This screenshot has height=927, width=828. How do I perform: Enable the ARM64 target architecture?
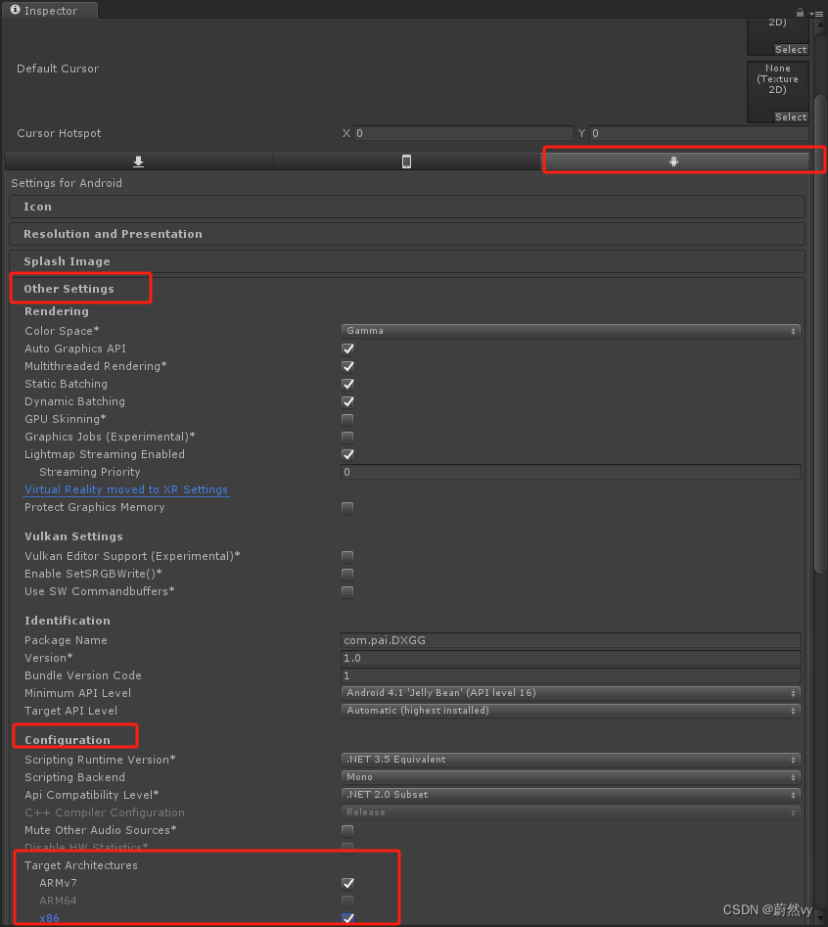pos(347,901)
